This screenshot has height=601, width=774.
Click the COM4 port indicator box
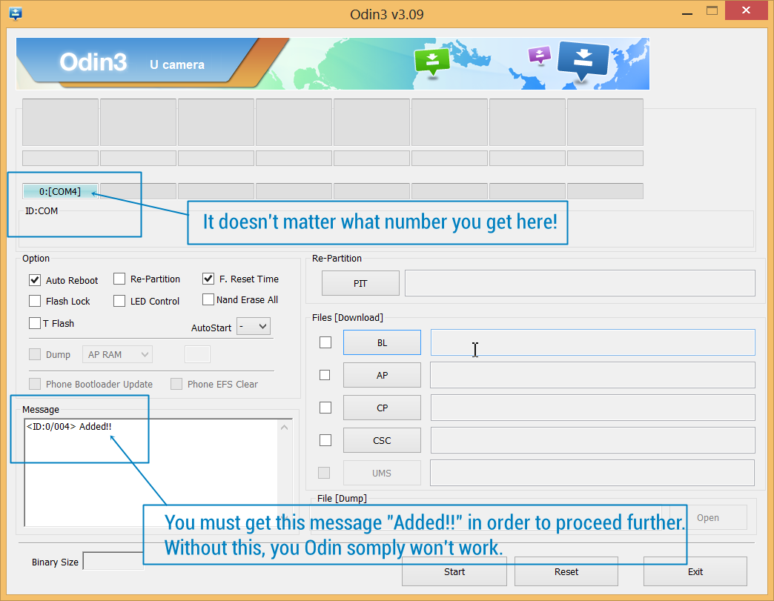pyautogui.click(x=59, y=190)
